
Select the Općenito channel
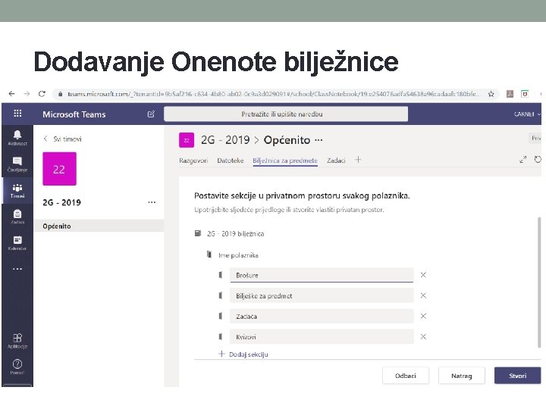[99, 226]
